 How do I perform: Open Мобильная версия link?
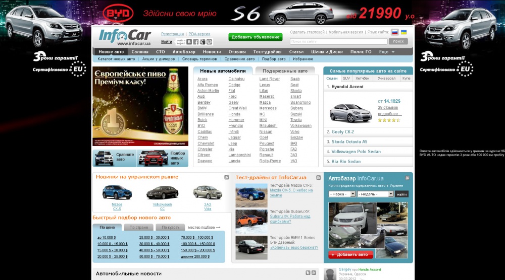[x=346, y=32]
